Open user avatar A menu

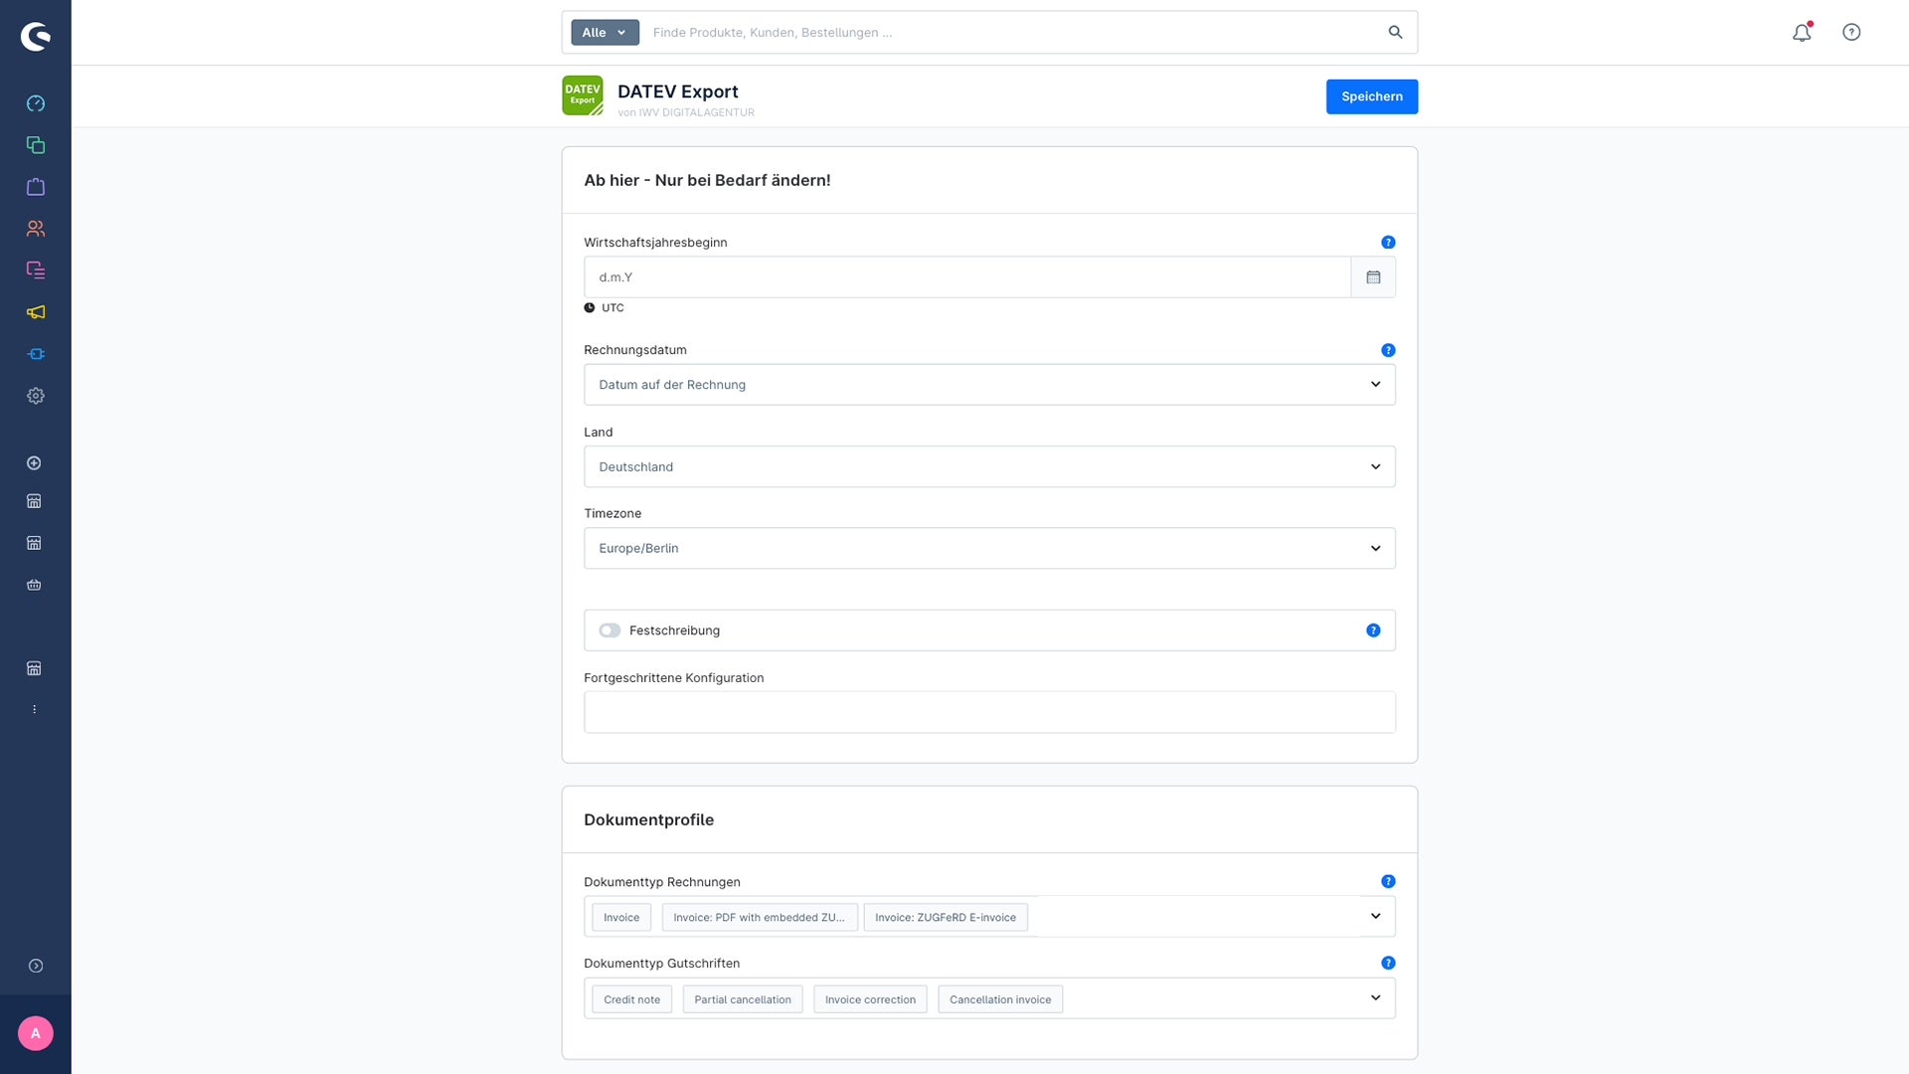point(36,1034)
